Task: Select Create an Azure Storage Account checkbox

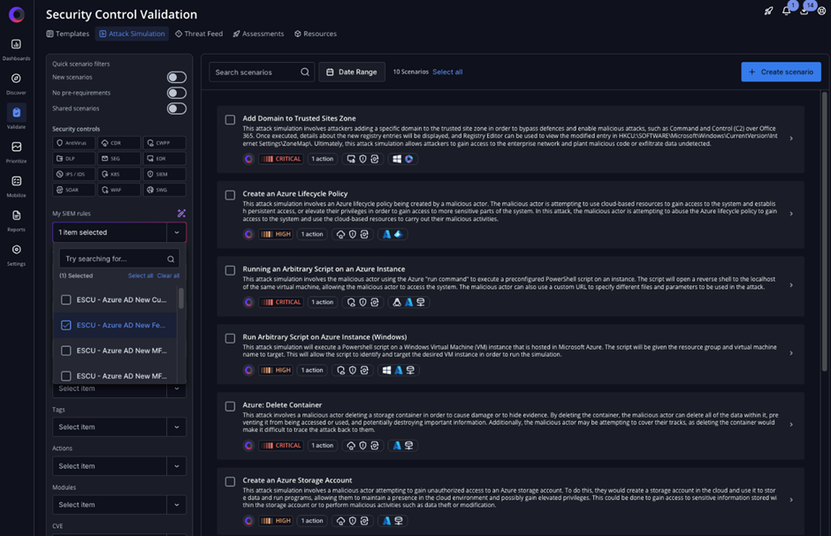Action: tap(230, 482)
